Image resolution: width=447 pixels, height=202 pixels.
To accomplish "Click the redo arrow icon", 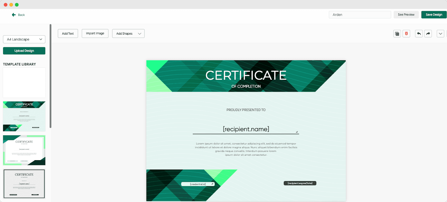I will pos(428,34).
